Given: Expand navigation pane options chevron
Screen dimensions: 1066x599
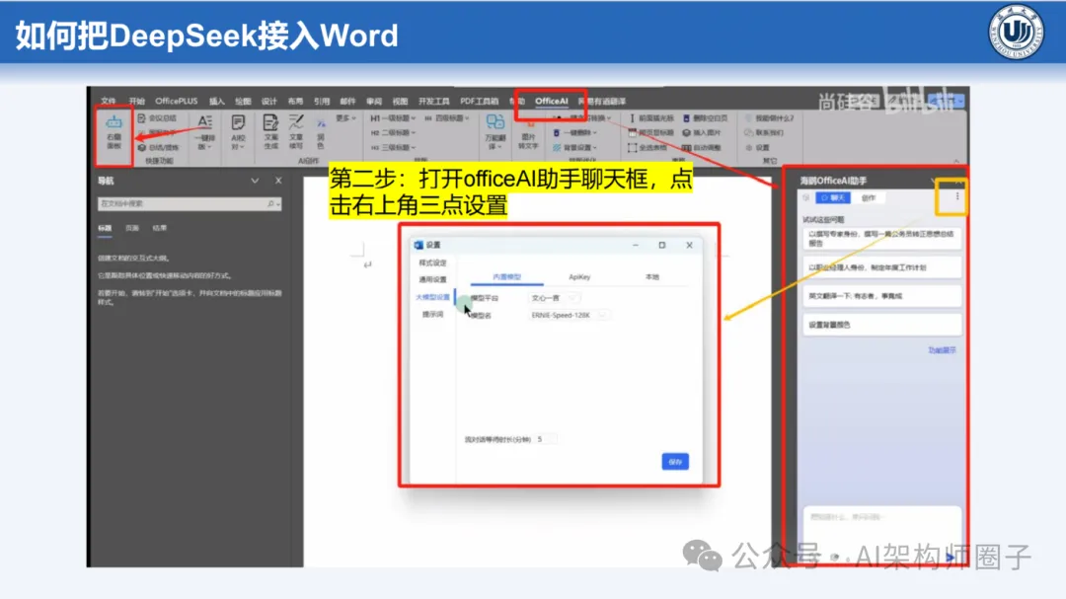Looking at the screenshot, I should [x=255, y=181].
